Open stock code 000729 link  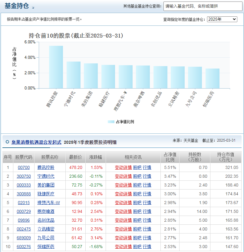[24, 211]
